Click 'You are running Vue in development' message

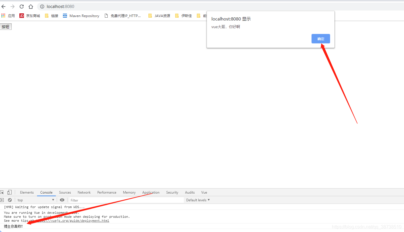(41, 213)
